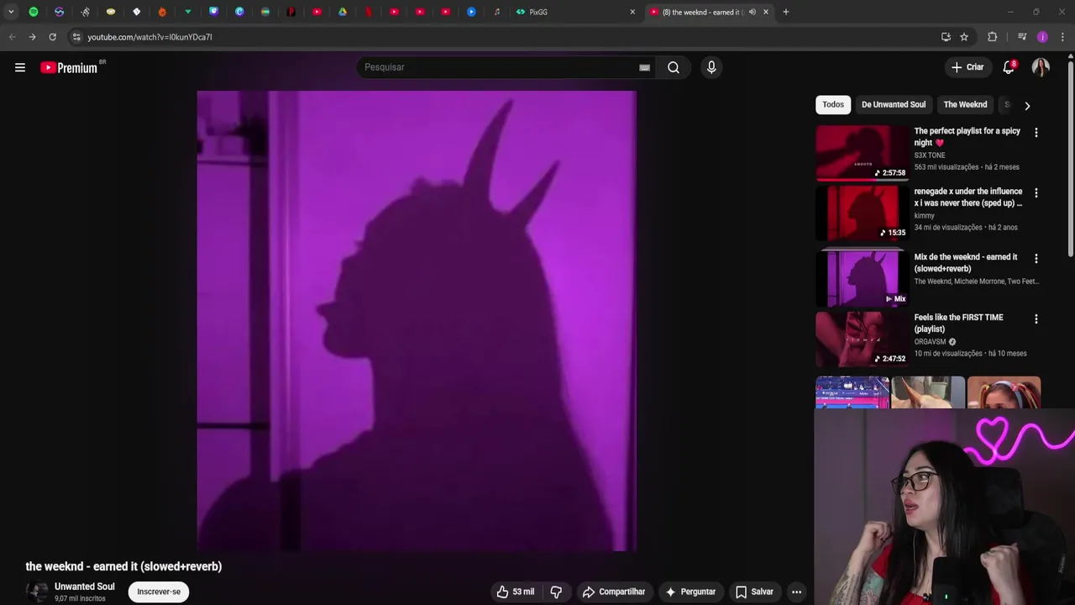Open a new browser tab
1075x605 pixels.
click(785, 12)
